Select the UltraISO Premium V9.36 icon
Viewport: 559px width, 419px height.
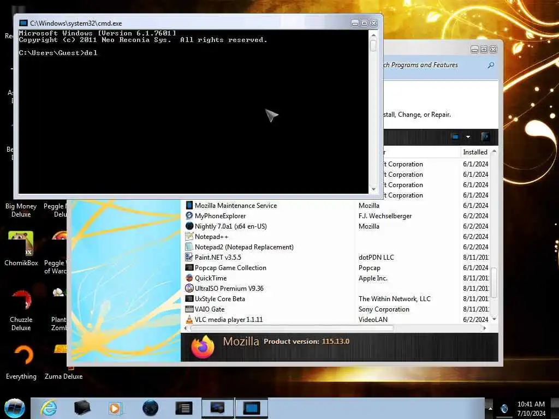(189, 288)
